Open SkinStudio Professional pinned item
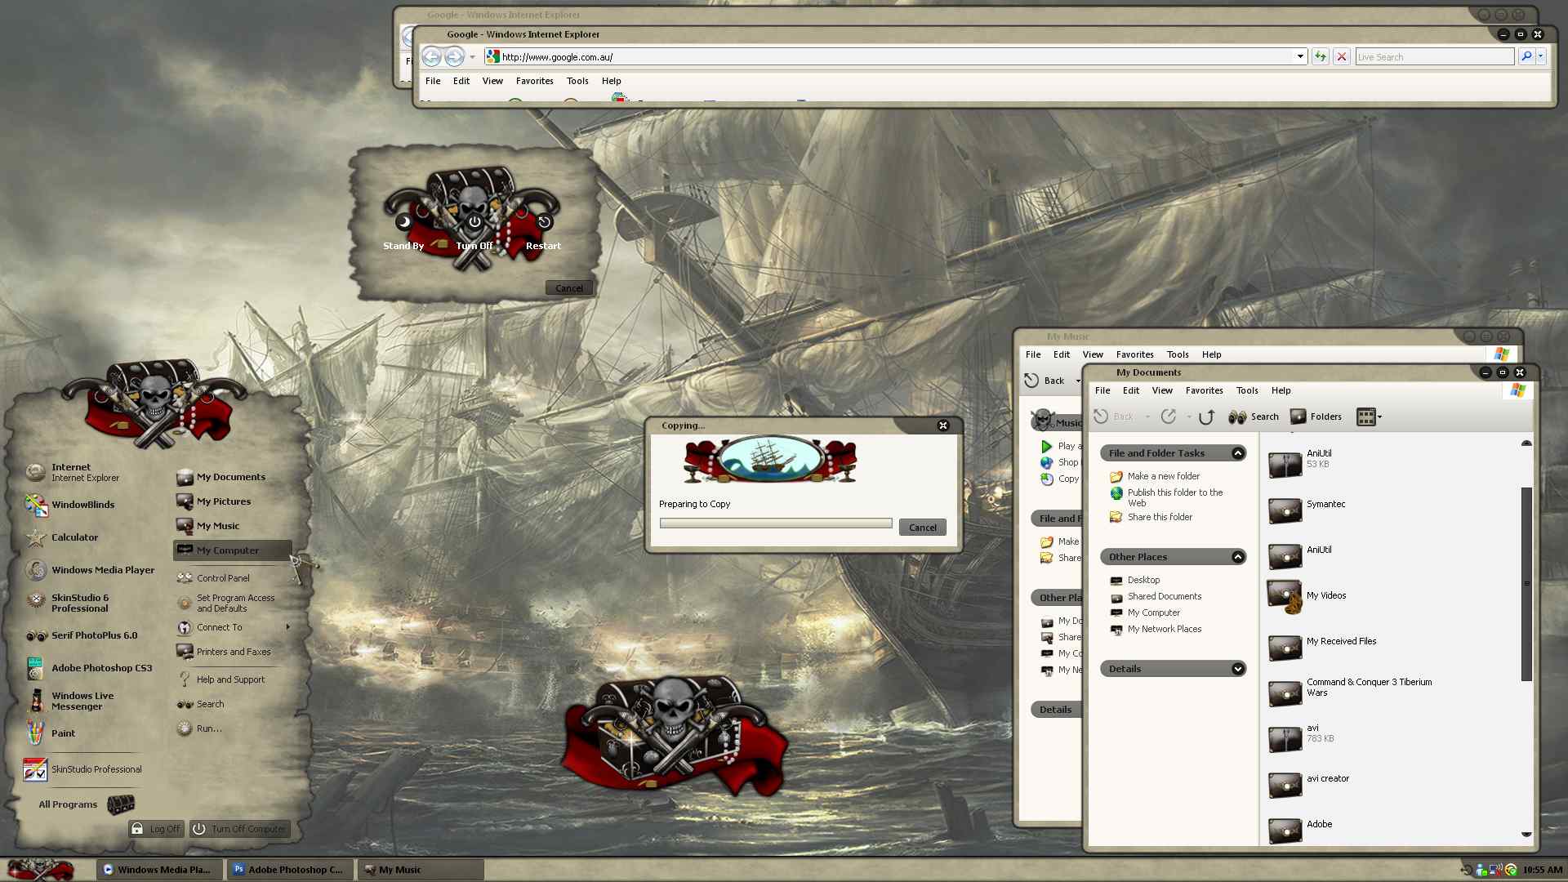 pos(83,769)
